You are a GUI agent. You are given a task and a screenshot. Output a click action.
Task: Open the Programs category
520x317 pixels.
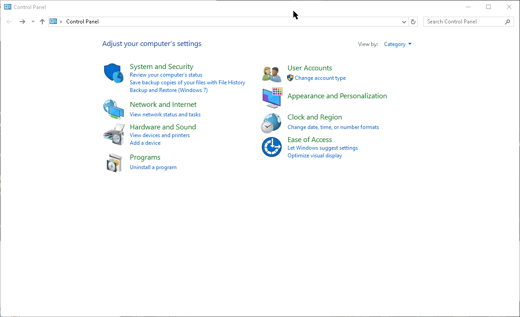[145, 157]
